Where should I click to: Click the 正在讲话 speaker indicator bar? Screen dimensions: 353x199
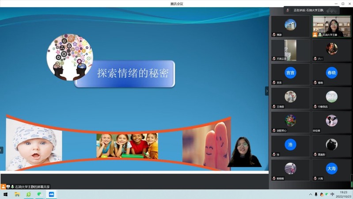pos(311,10)
